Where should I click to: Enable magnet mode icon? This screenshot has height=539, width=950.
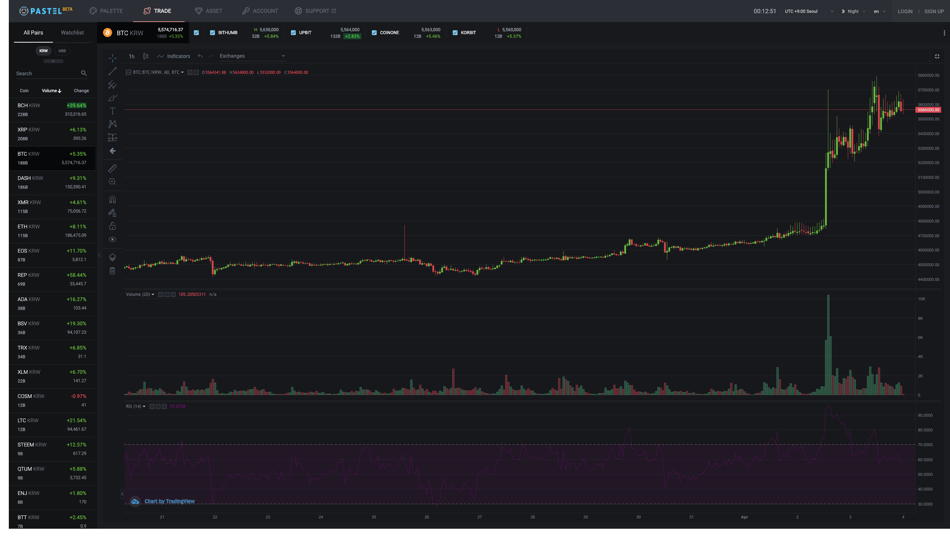[112, 200]
